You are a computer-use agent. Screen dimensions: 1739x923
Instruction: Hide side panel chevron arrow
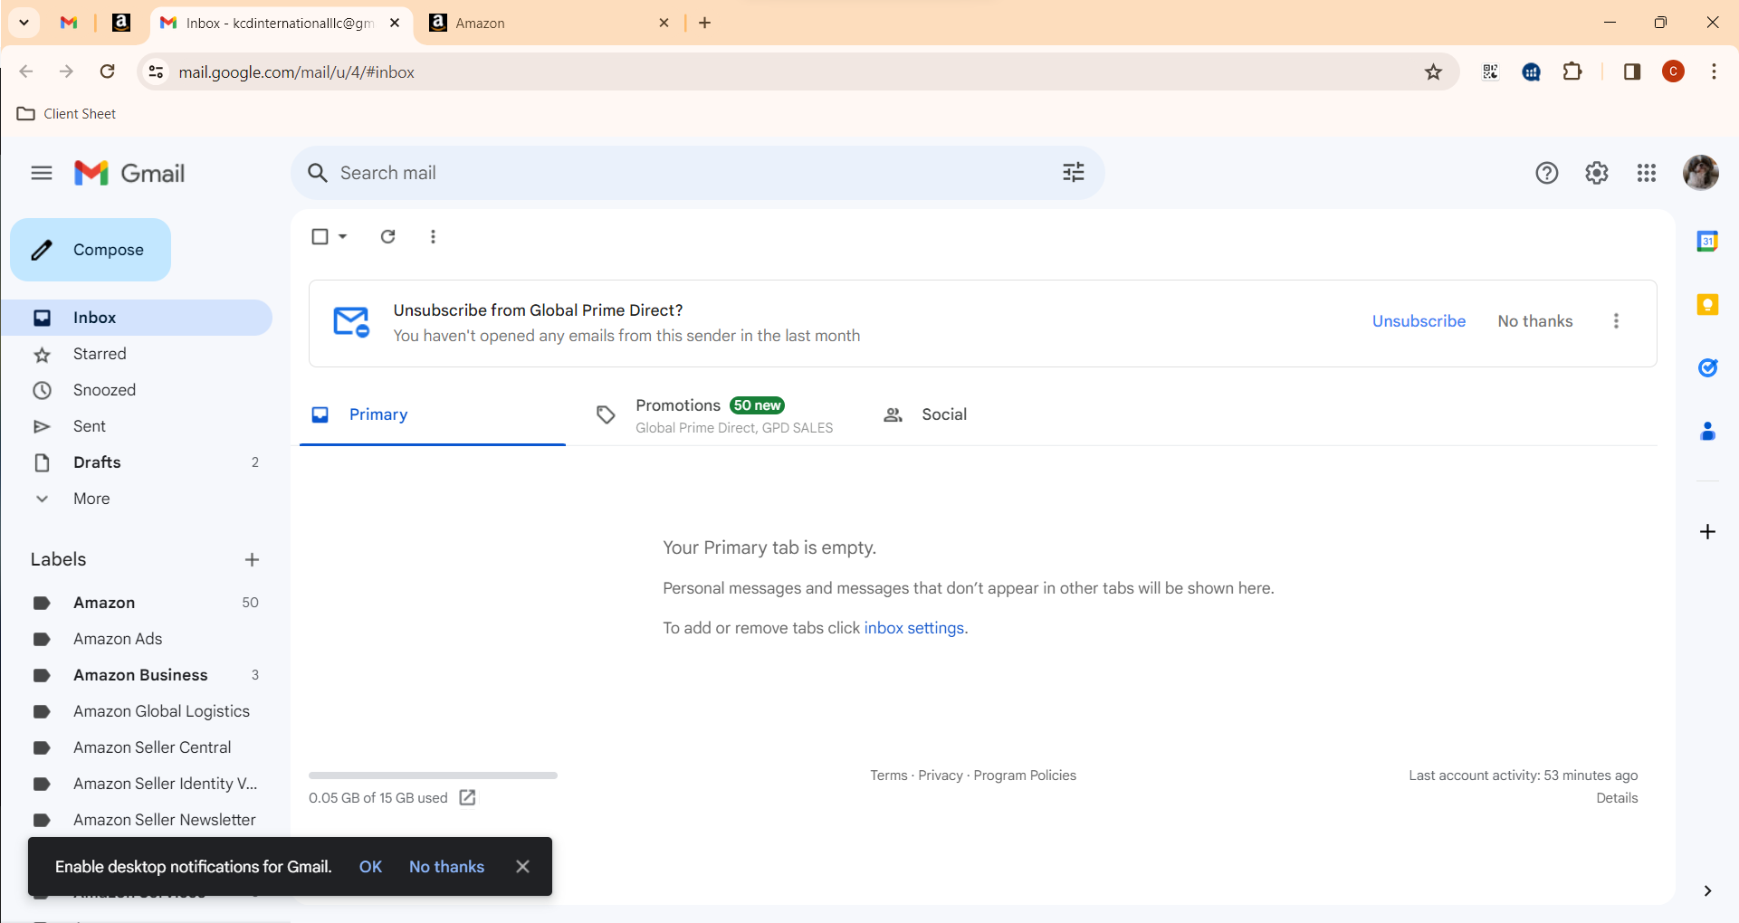pyautogui.click(x=1707, y=891)
